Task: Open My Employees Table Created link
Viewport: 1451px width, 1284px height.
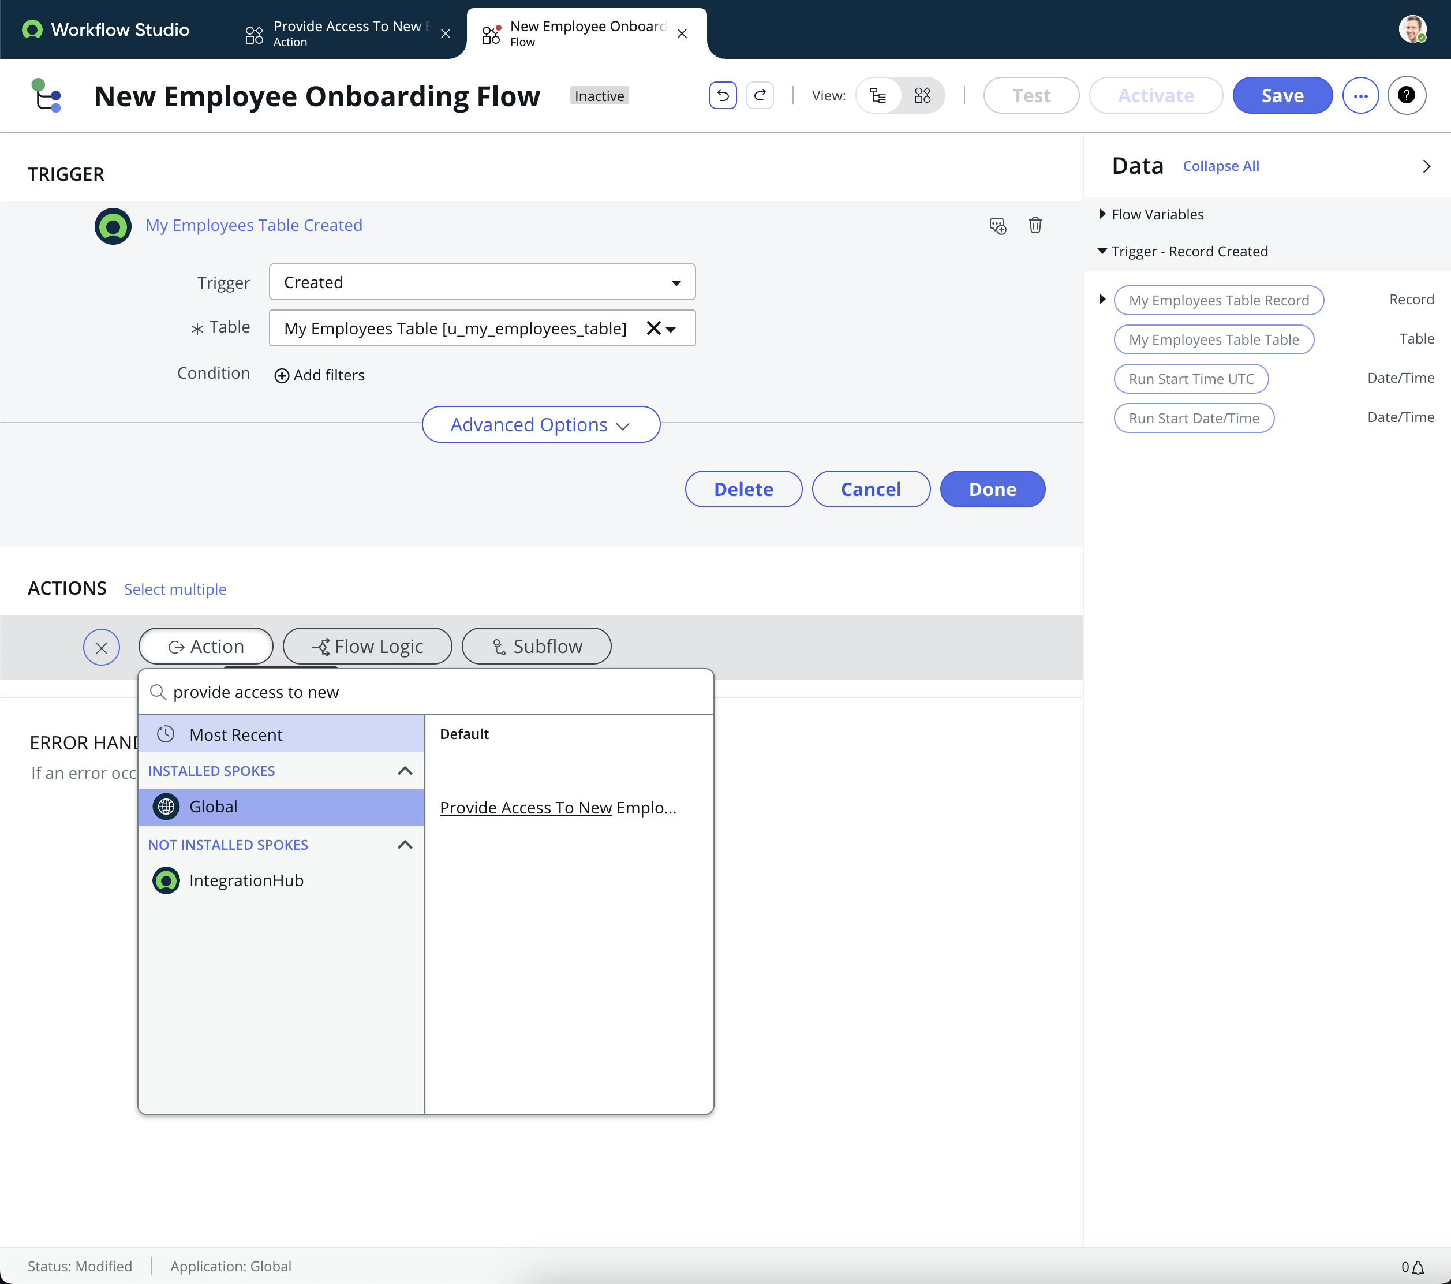Action: pyautogui.click(x=254, y=225)
